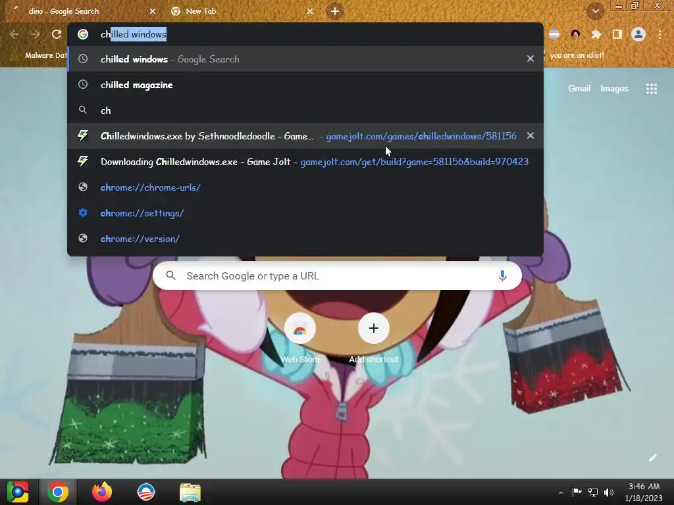The width and height of the screenshot is (674, 505).
Task: Click the Chrome taskbar icon
Action: coord(58,492)
